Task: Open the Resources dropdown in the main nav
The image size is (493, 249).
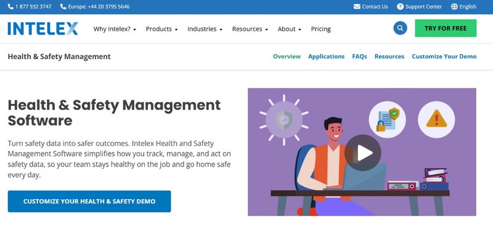Action: [x=250, y=29]
